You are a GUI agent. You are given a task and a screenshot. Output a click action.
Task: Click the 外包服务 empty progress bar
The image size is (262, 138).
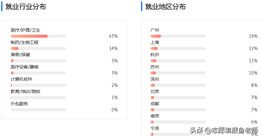tap(38, 110)
